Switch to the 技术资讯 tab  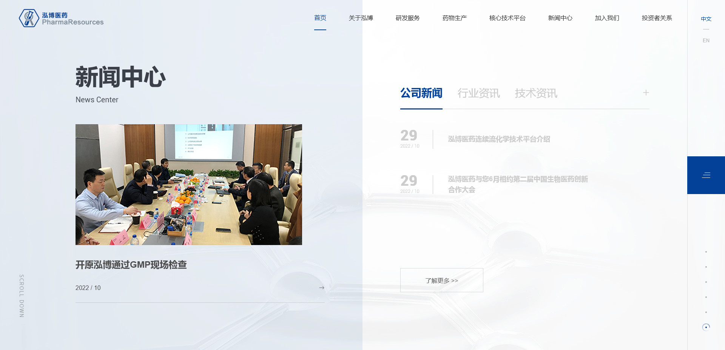tap(536, 93)
